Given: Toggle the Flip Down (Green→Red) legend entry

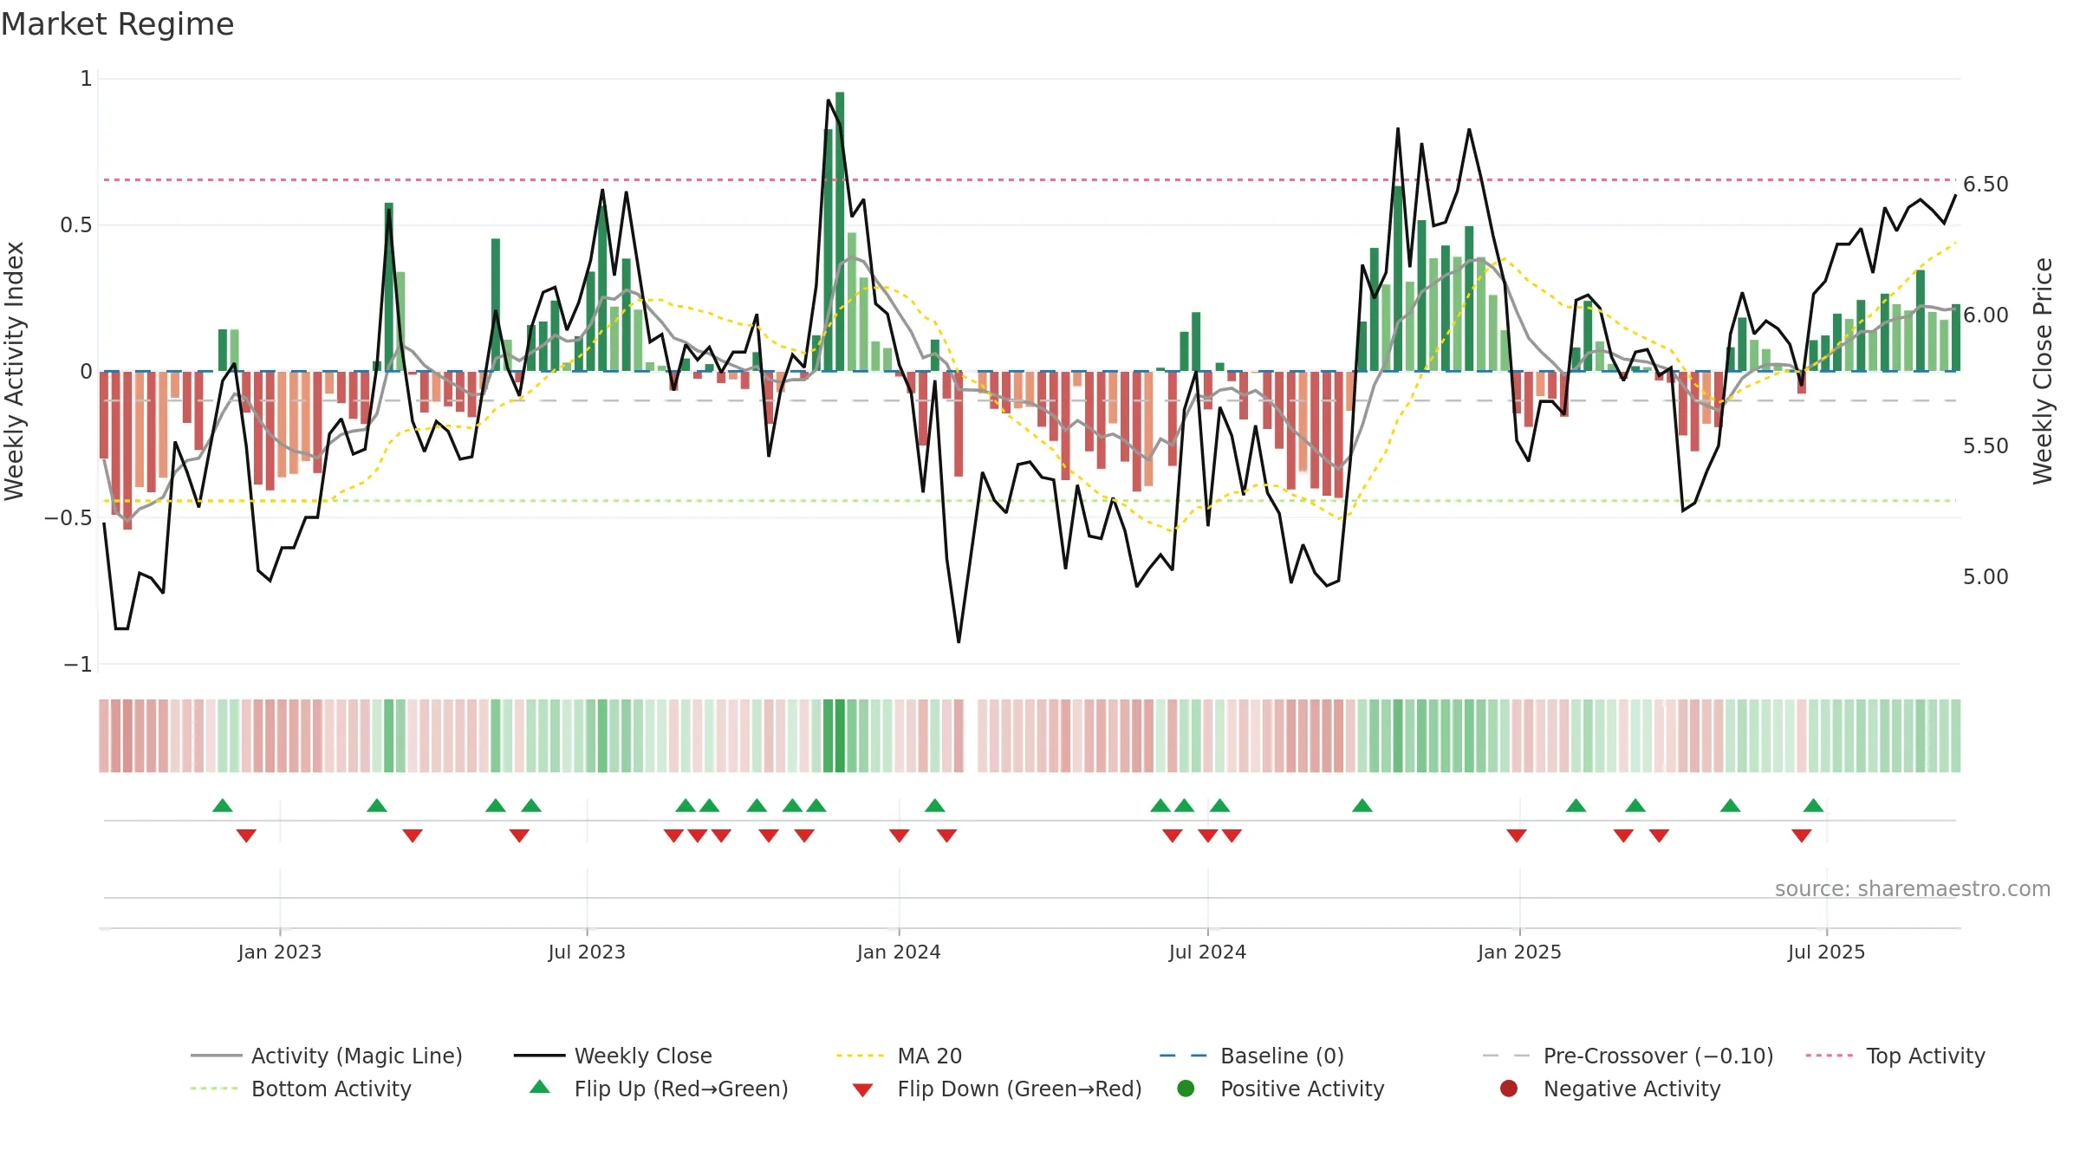Looking at the screenshot, I should click(x=997, y=1089).
